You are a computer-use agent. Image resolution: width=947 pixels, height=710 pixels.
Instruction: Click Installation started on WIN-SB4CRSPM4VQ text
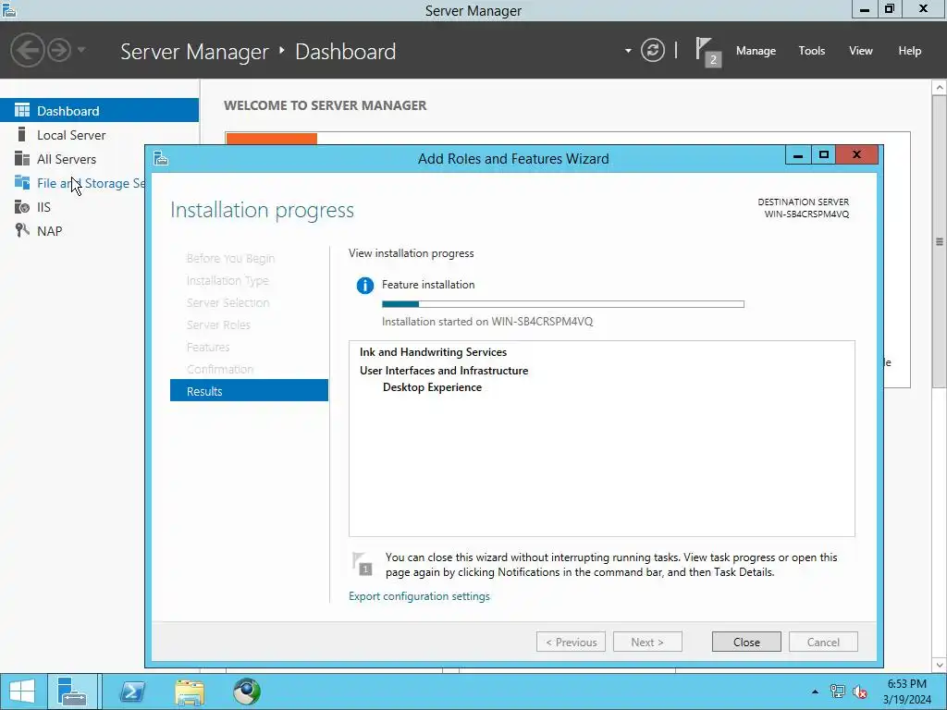(x=487, y=321)
